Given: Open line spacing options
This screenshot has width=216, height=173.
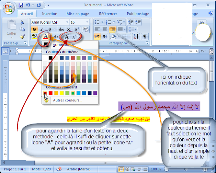Looking at the screenshot, I should click(133, 29).
